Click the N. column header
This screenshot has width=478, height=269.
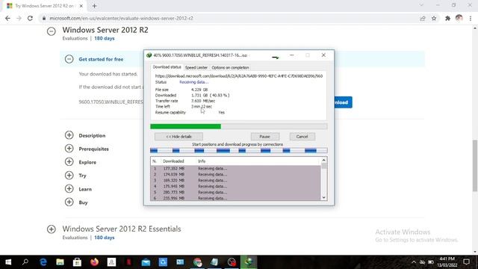[155, 161]
